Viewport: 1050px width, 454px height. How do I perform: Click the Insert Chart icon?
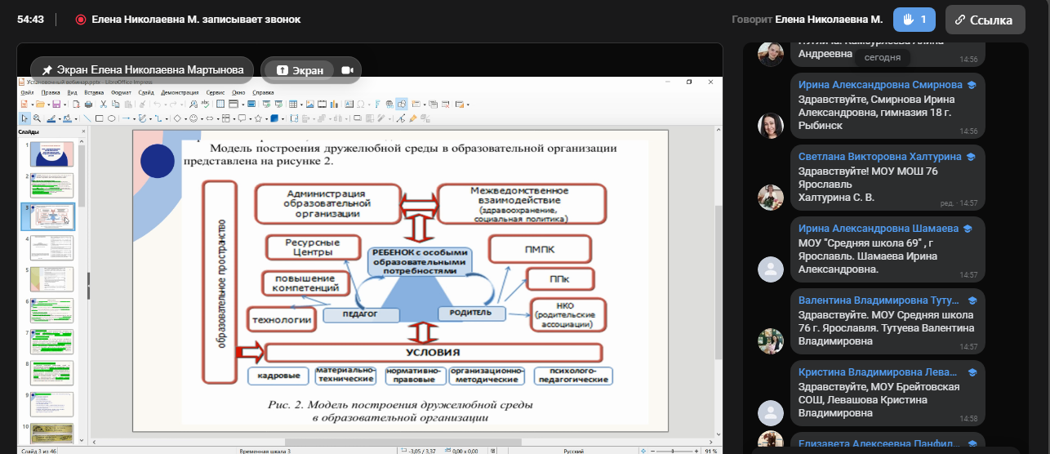click(334, 105)
